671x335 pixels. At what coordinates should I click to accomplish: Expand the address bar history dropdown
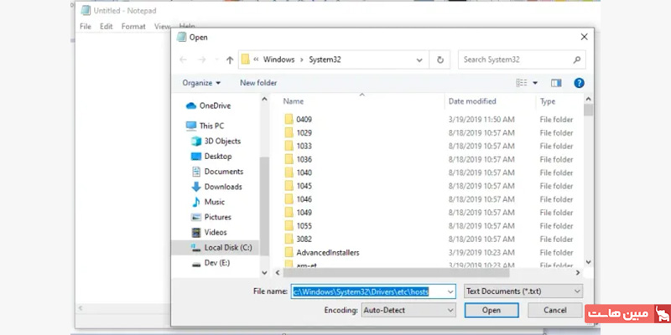(x=419, y=60)
